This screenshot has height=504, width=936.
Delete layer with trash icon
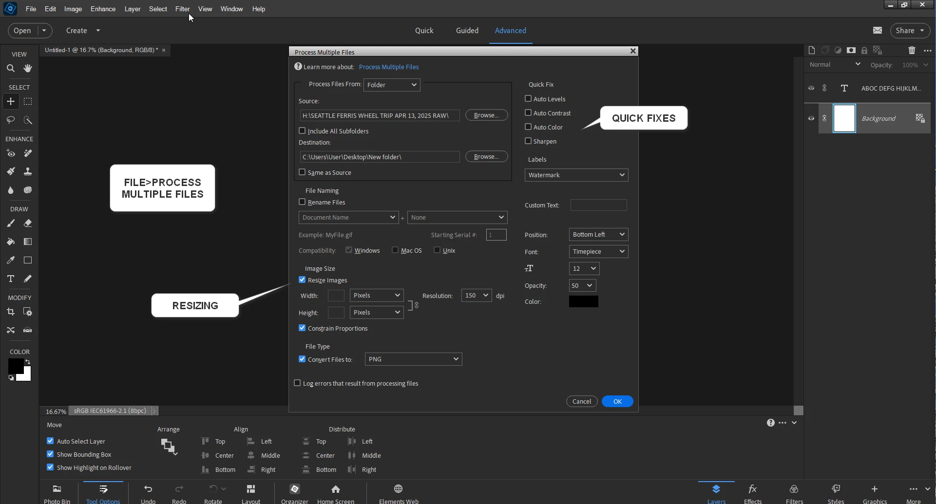tap(912, 50)
